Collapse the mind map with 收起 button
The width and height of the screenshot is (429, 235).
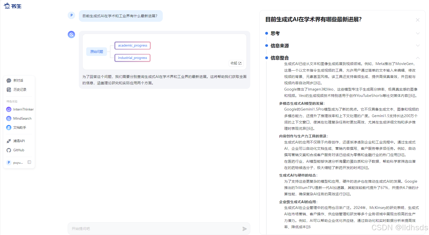[236, 63]
